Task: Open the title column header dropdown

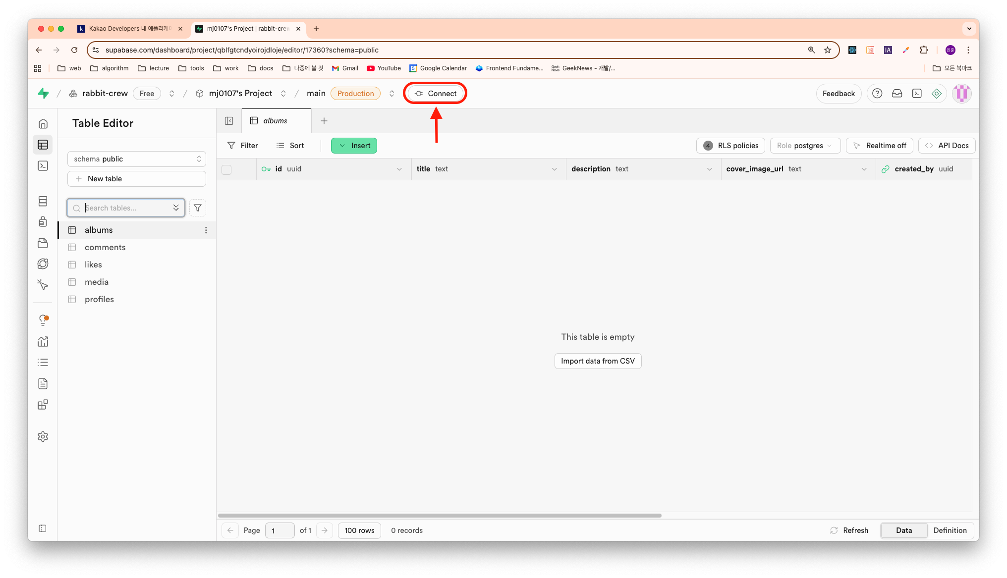Action: (x=554, y=169)
